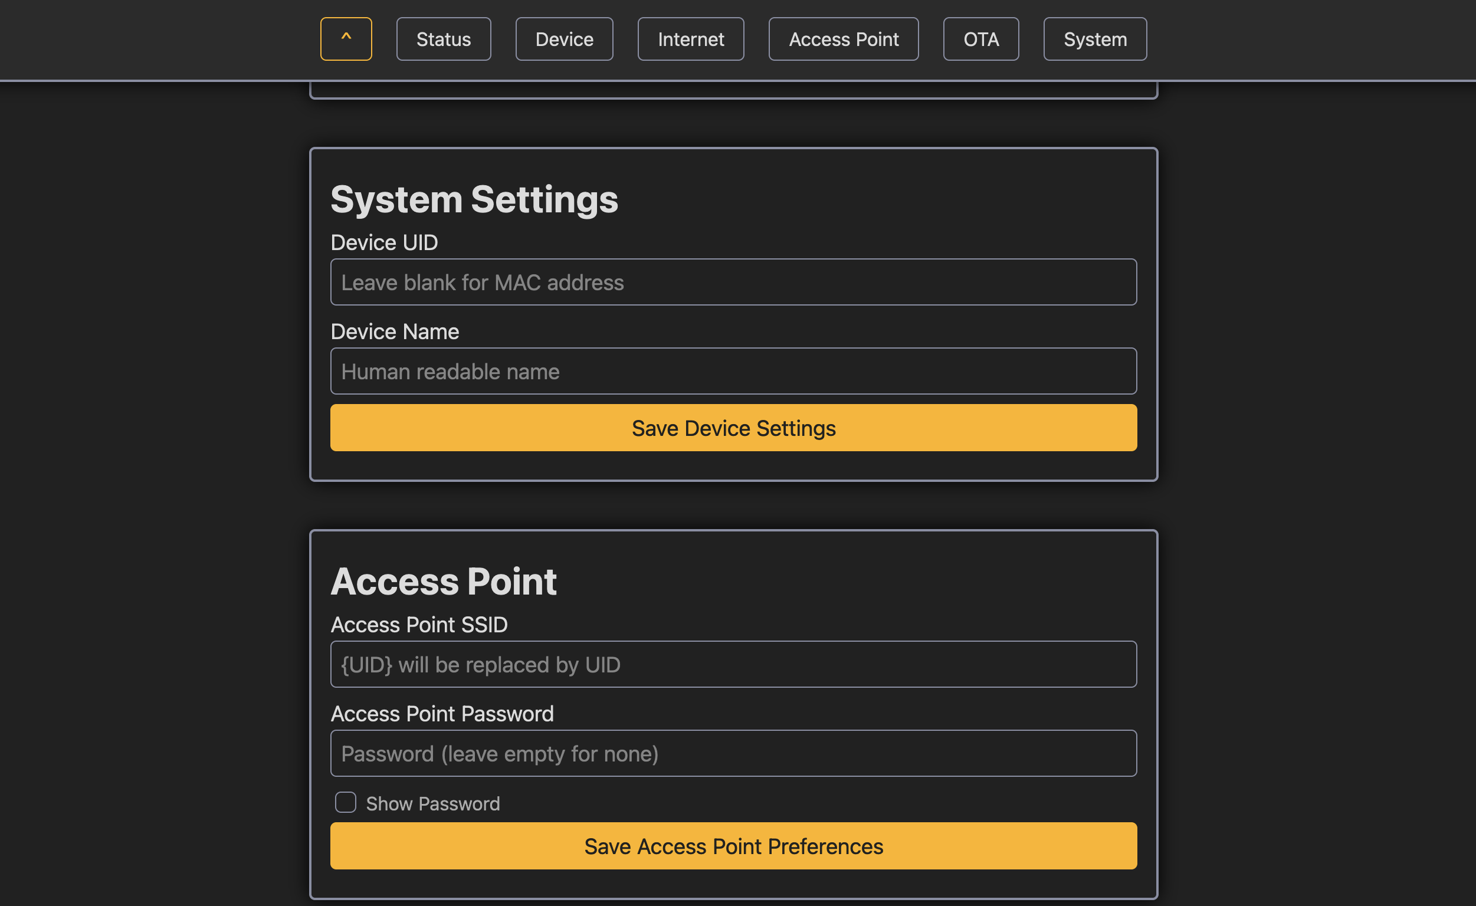1476x906 pixels.
Task: Navigate to Internet settings
Action: (690, 38)
